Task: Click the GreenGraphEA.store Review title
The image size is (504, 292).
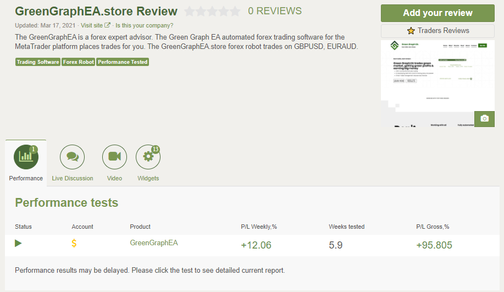Action: [x=96, y=11]
